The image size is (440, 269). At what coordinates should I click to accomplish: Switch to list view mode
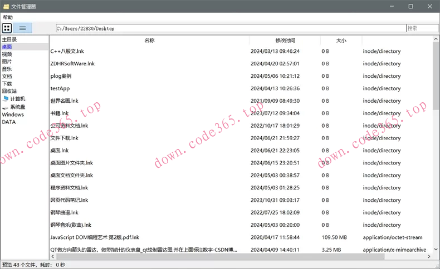point(22,28)
